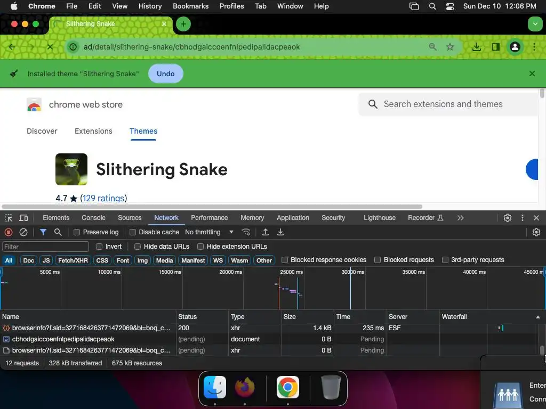
Task: Sort by Waterfall column arrow
Action: click(538, 317)
